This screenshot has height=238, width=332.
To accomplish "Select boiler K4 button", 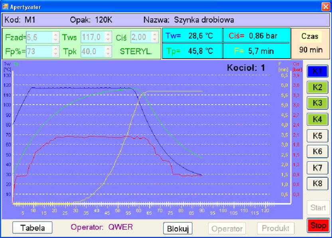I will (317, 119).
